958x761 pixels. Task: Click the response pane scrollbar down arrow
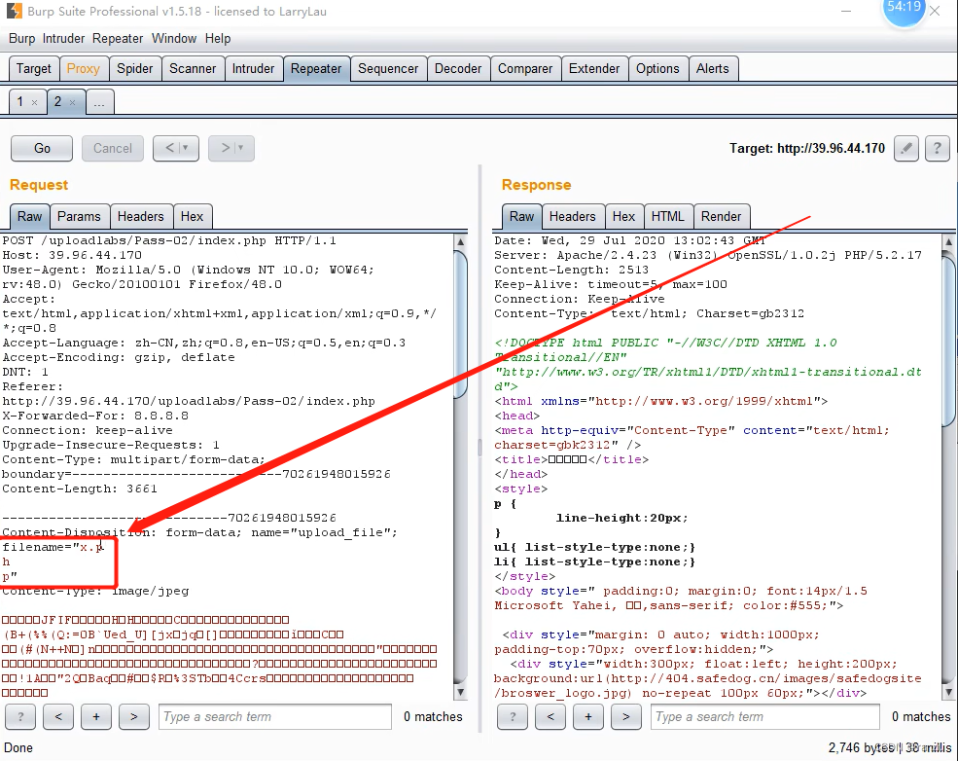949,693
